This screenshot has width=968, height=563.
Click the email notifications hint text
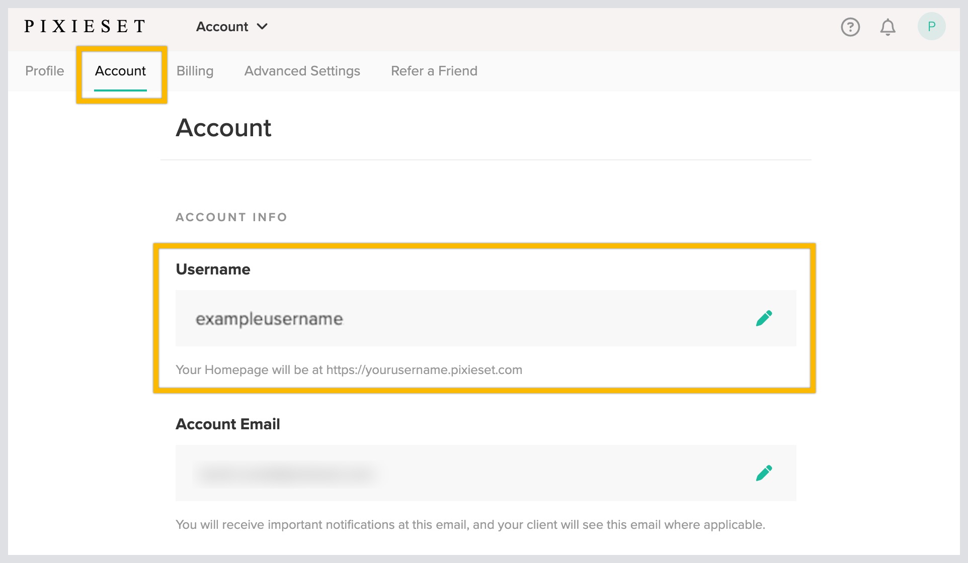pos(470,525)
